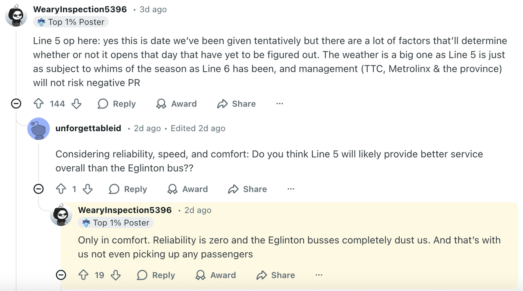
Task: Open more options on unforgettableid's comment
Action: (291, 189)
